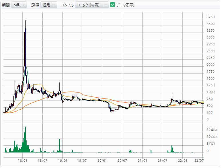Image resolution: width=221 pixels, height=168 pixels.
Task: Click the 21/07 date axis label
Action: click(x=162, y=161)
